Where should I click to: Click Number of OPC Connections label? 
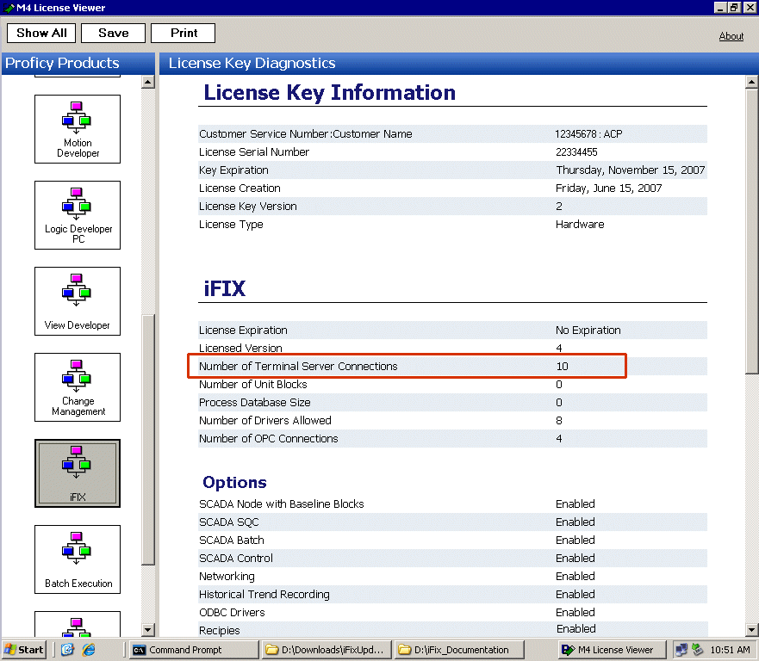point(269,439)
